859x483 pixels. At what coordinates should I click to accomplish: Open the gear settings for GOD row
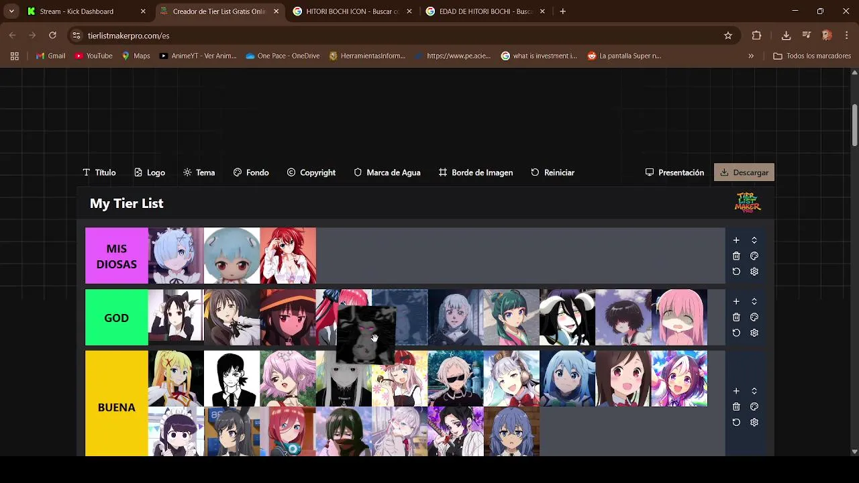754,333
